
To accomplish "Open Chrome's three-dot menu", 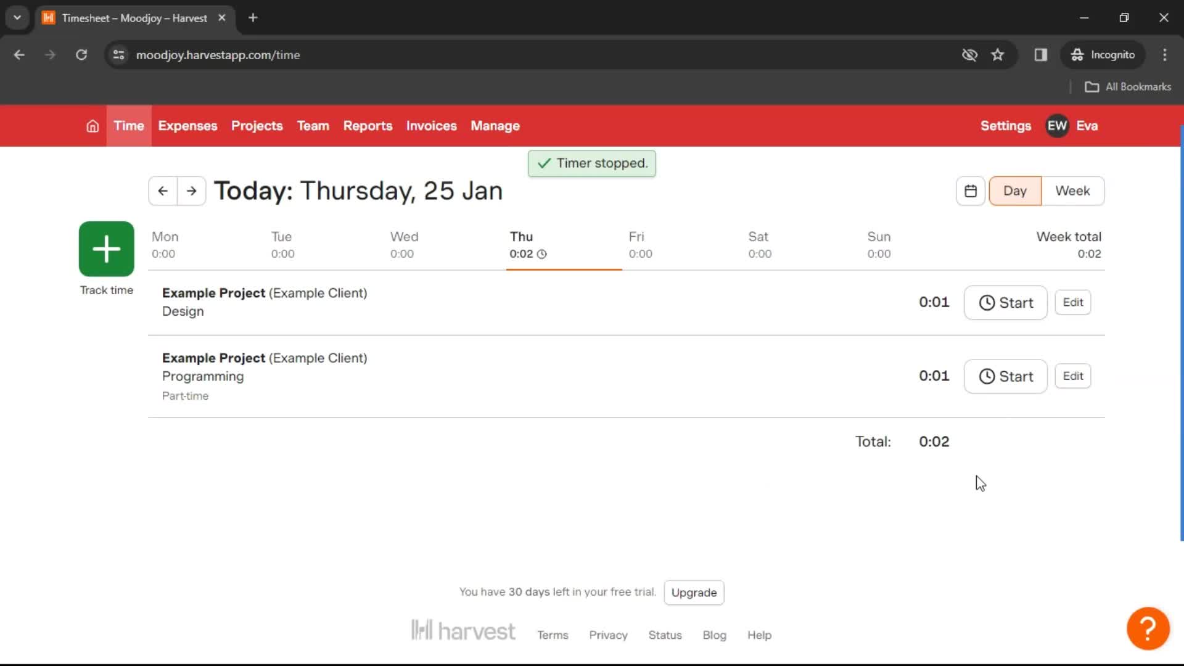I will click(1165, 55).
